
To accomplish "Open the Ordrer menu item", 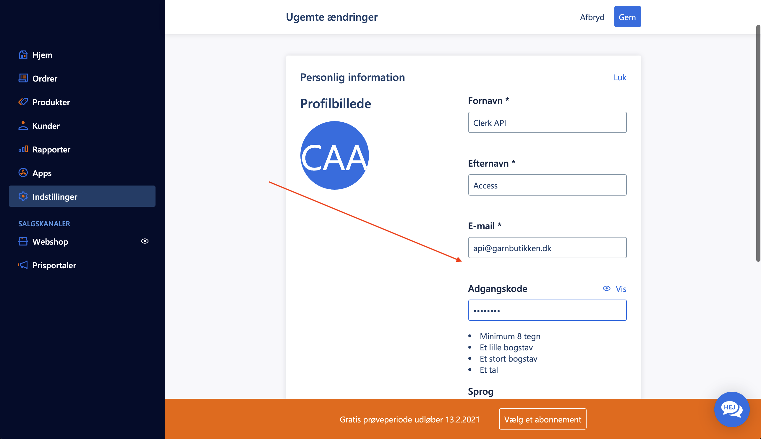I will pyautogui.click(x=45, y=78).
